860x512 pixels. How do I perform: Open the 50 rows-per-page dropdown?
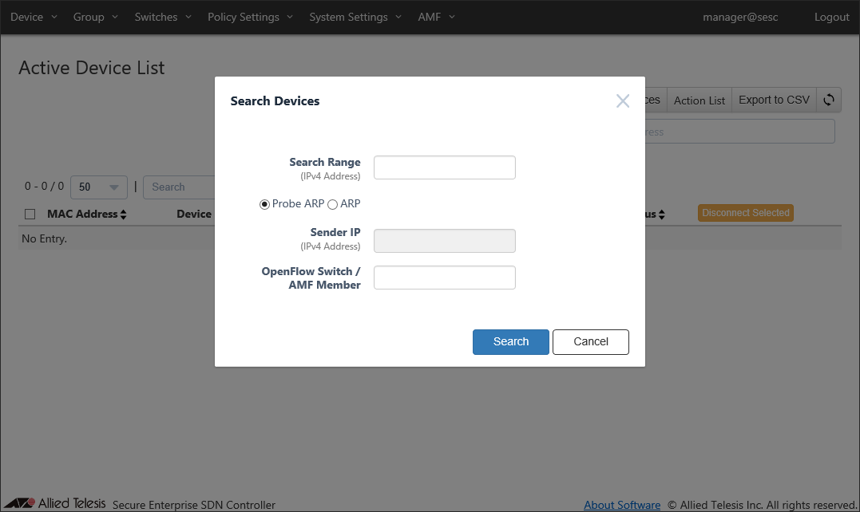point(99,187)
